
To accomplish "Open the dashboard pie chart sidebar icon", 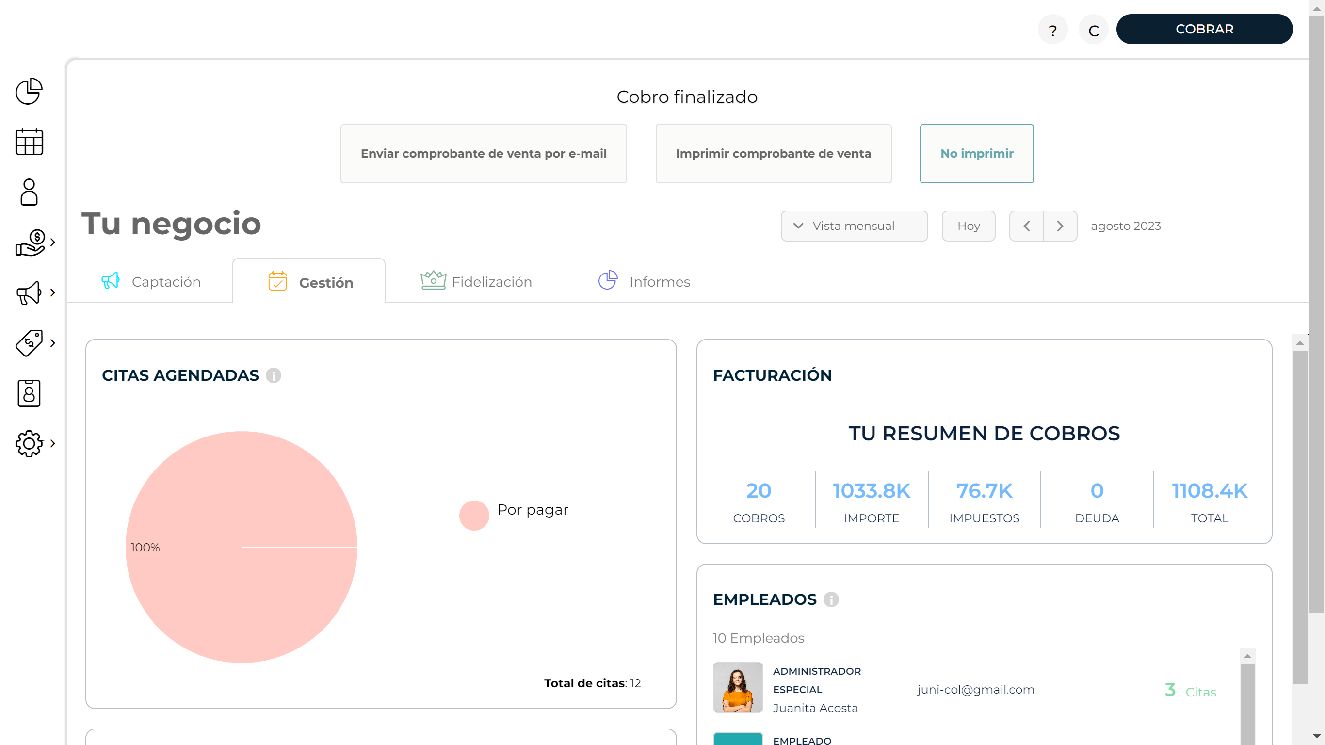I will tap(29, 91).
